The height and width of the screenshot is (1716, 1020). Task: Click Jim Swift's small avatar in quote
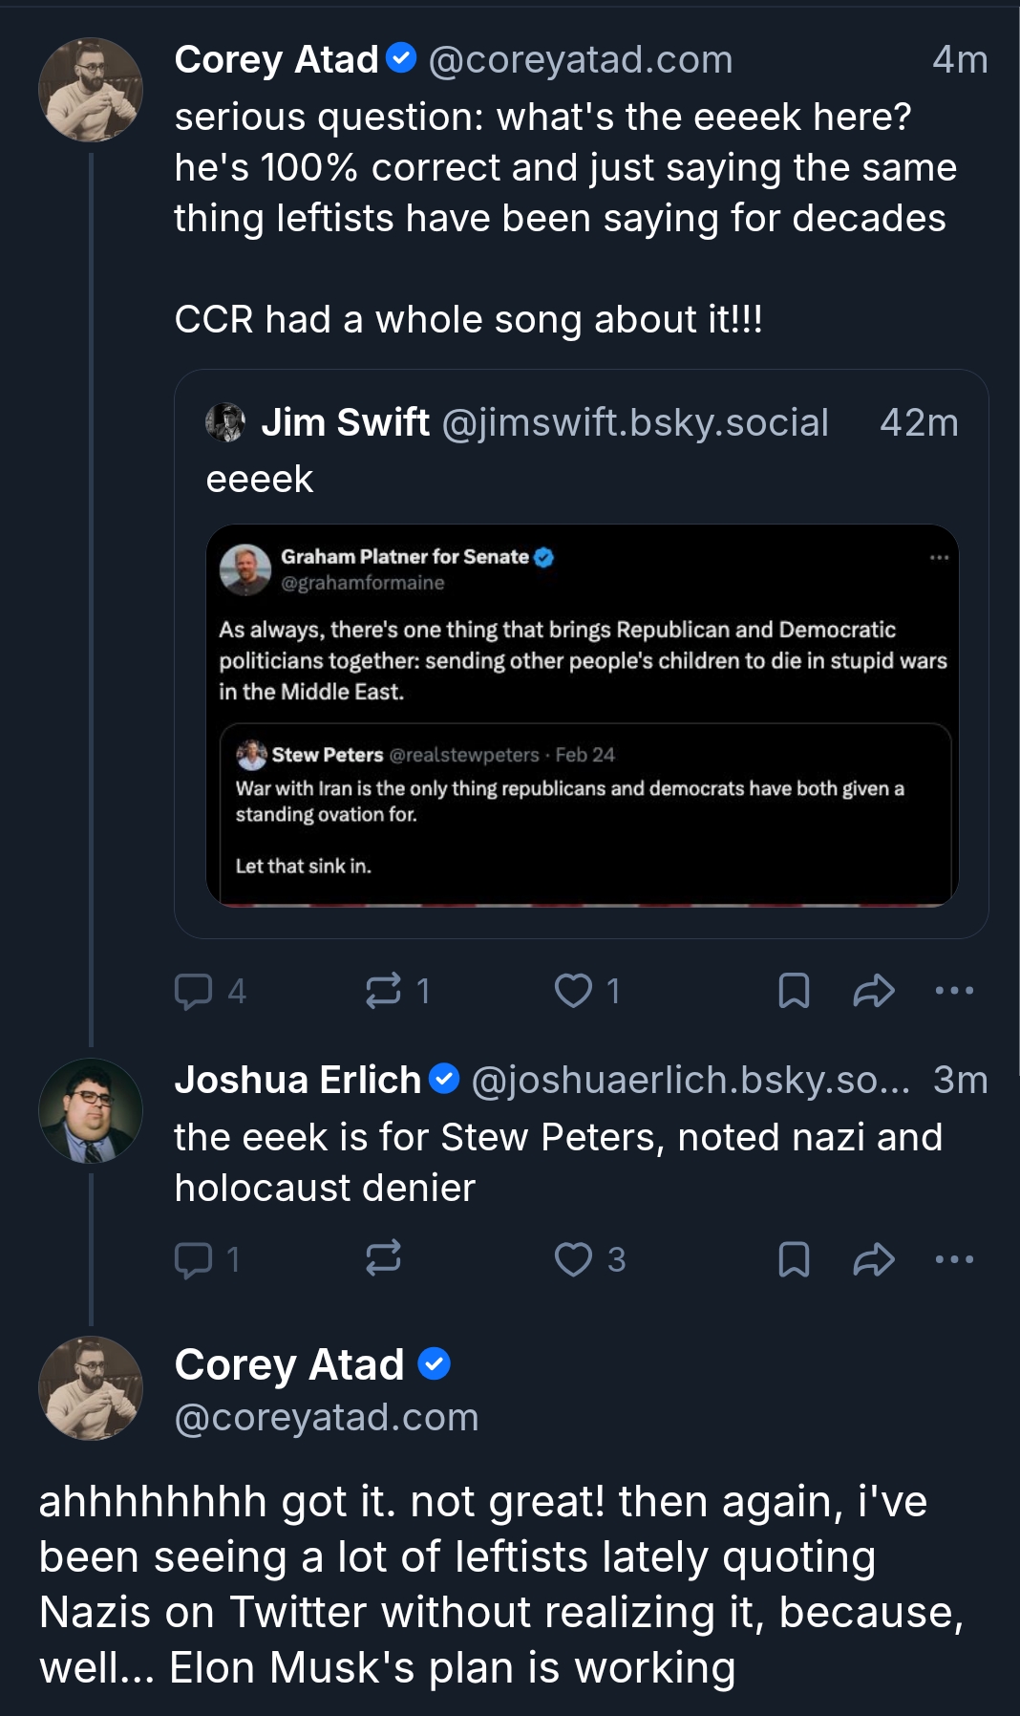point(225,422)
